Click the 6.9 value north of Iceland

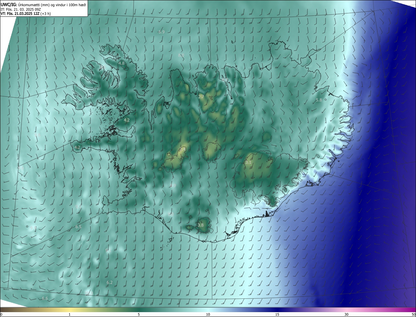(x=162, y=32)
